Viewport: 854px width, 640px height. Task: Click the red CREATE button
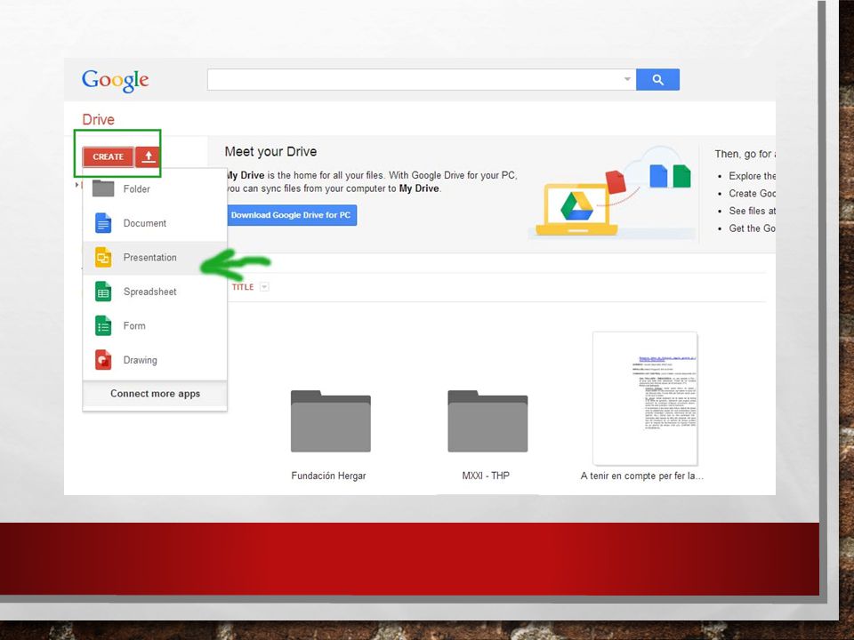coord(108,156)
